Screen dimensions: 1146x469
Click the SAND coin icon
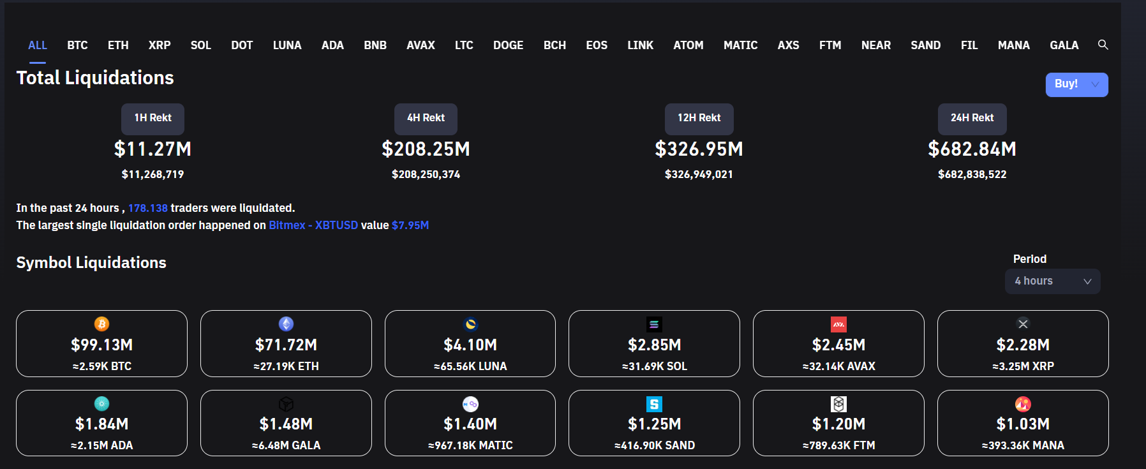coord(654,404)
